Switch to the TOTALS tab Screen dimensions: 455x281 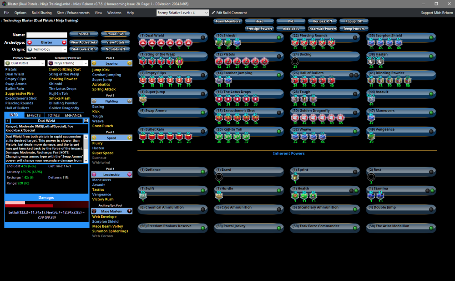[54, 115]
